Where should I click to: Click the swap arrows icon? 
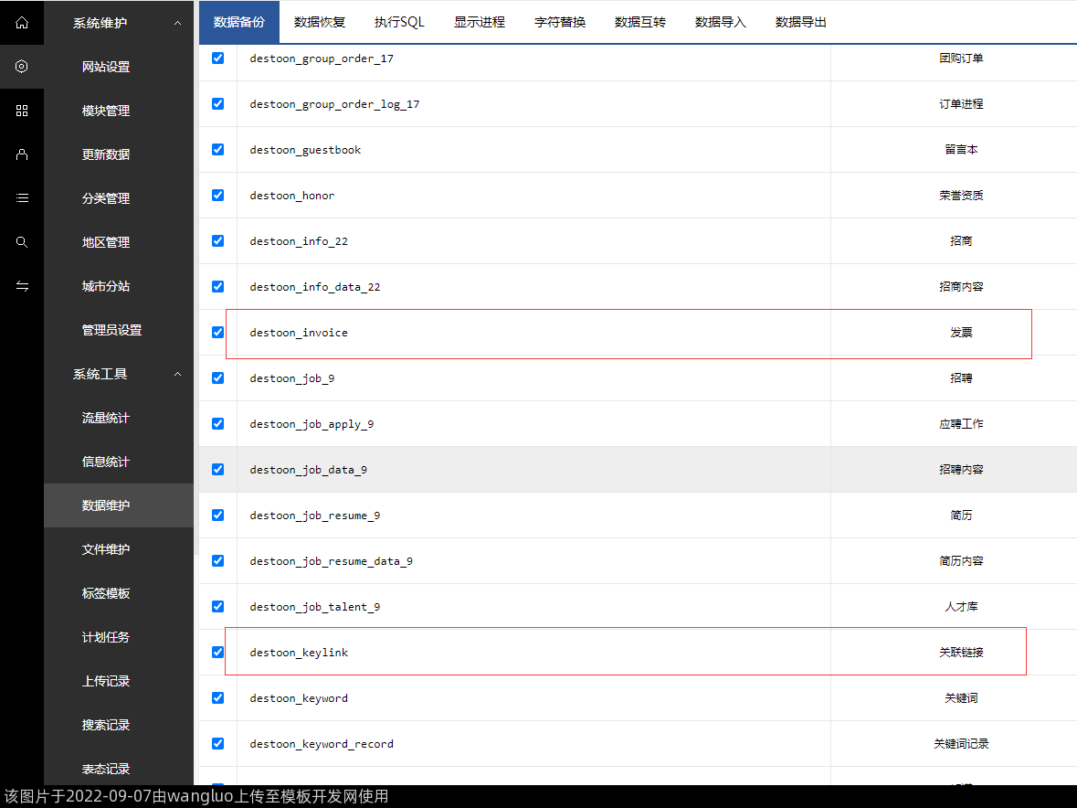[x=22, y=286]
